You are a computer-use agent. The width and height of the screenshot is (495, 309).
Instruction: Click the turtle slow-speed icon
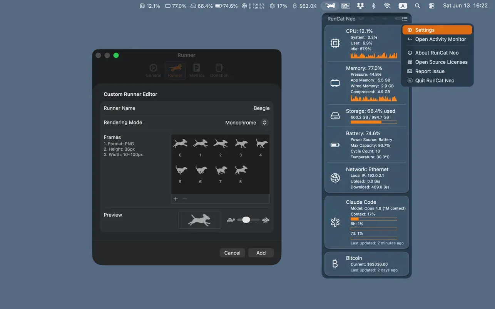[231, 220]
